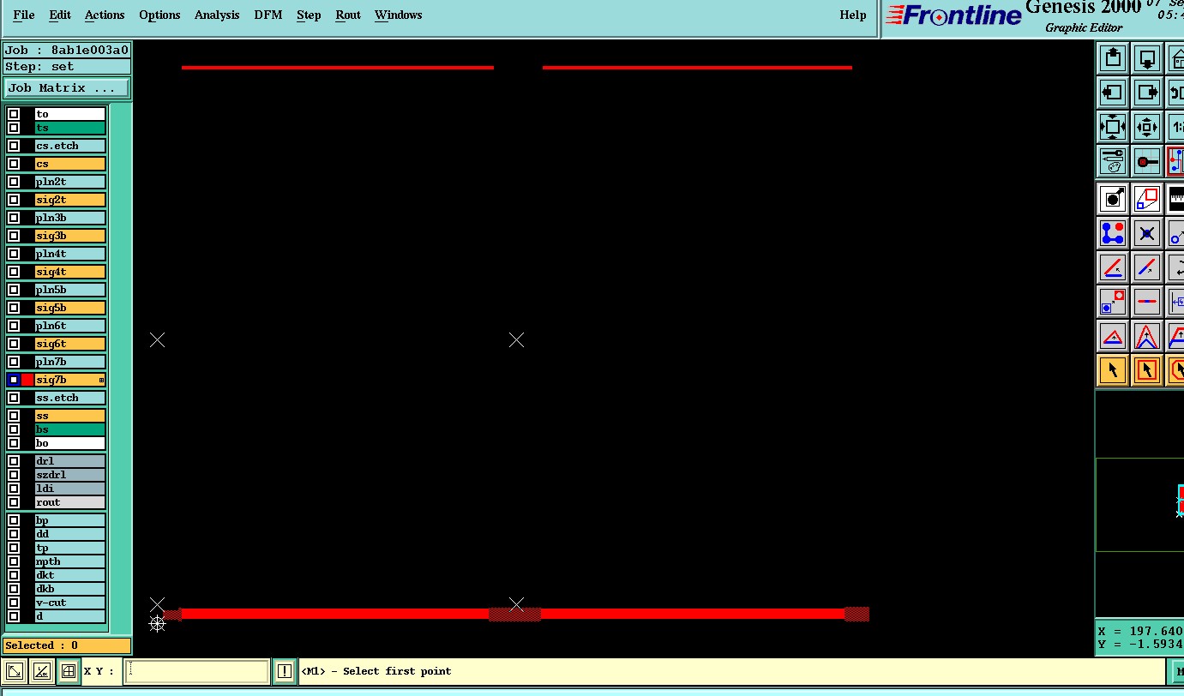The image size is (1184, 696).
Task: Select the diagonal red-blue line icon
Action: click(1146, 267)
